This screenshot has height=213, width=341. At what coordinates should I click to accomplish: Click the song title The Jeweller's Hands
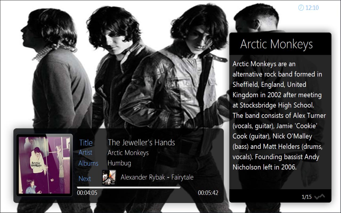(141, 142)
